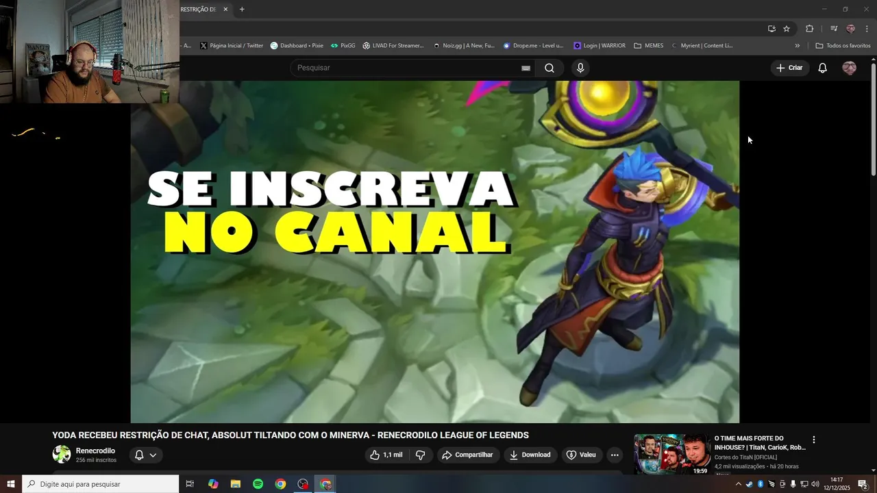Open the Chrome profile avatar
This screenshot has width=877, height=493.
pos(851,29)
